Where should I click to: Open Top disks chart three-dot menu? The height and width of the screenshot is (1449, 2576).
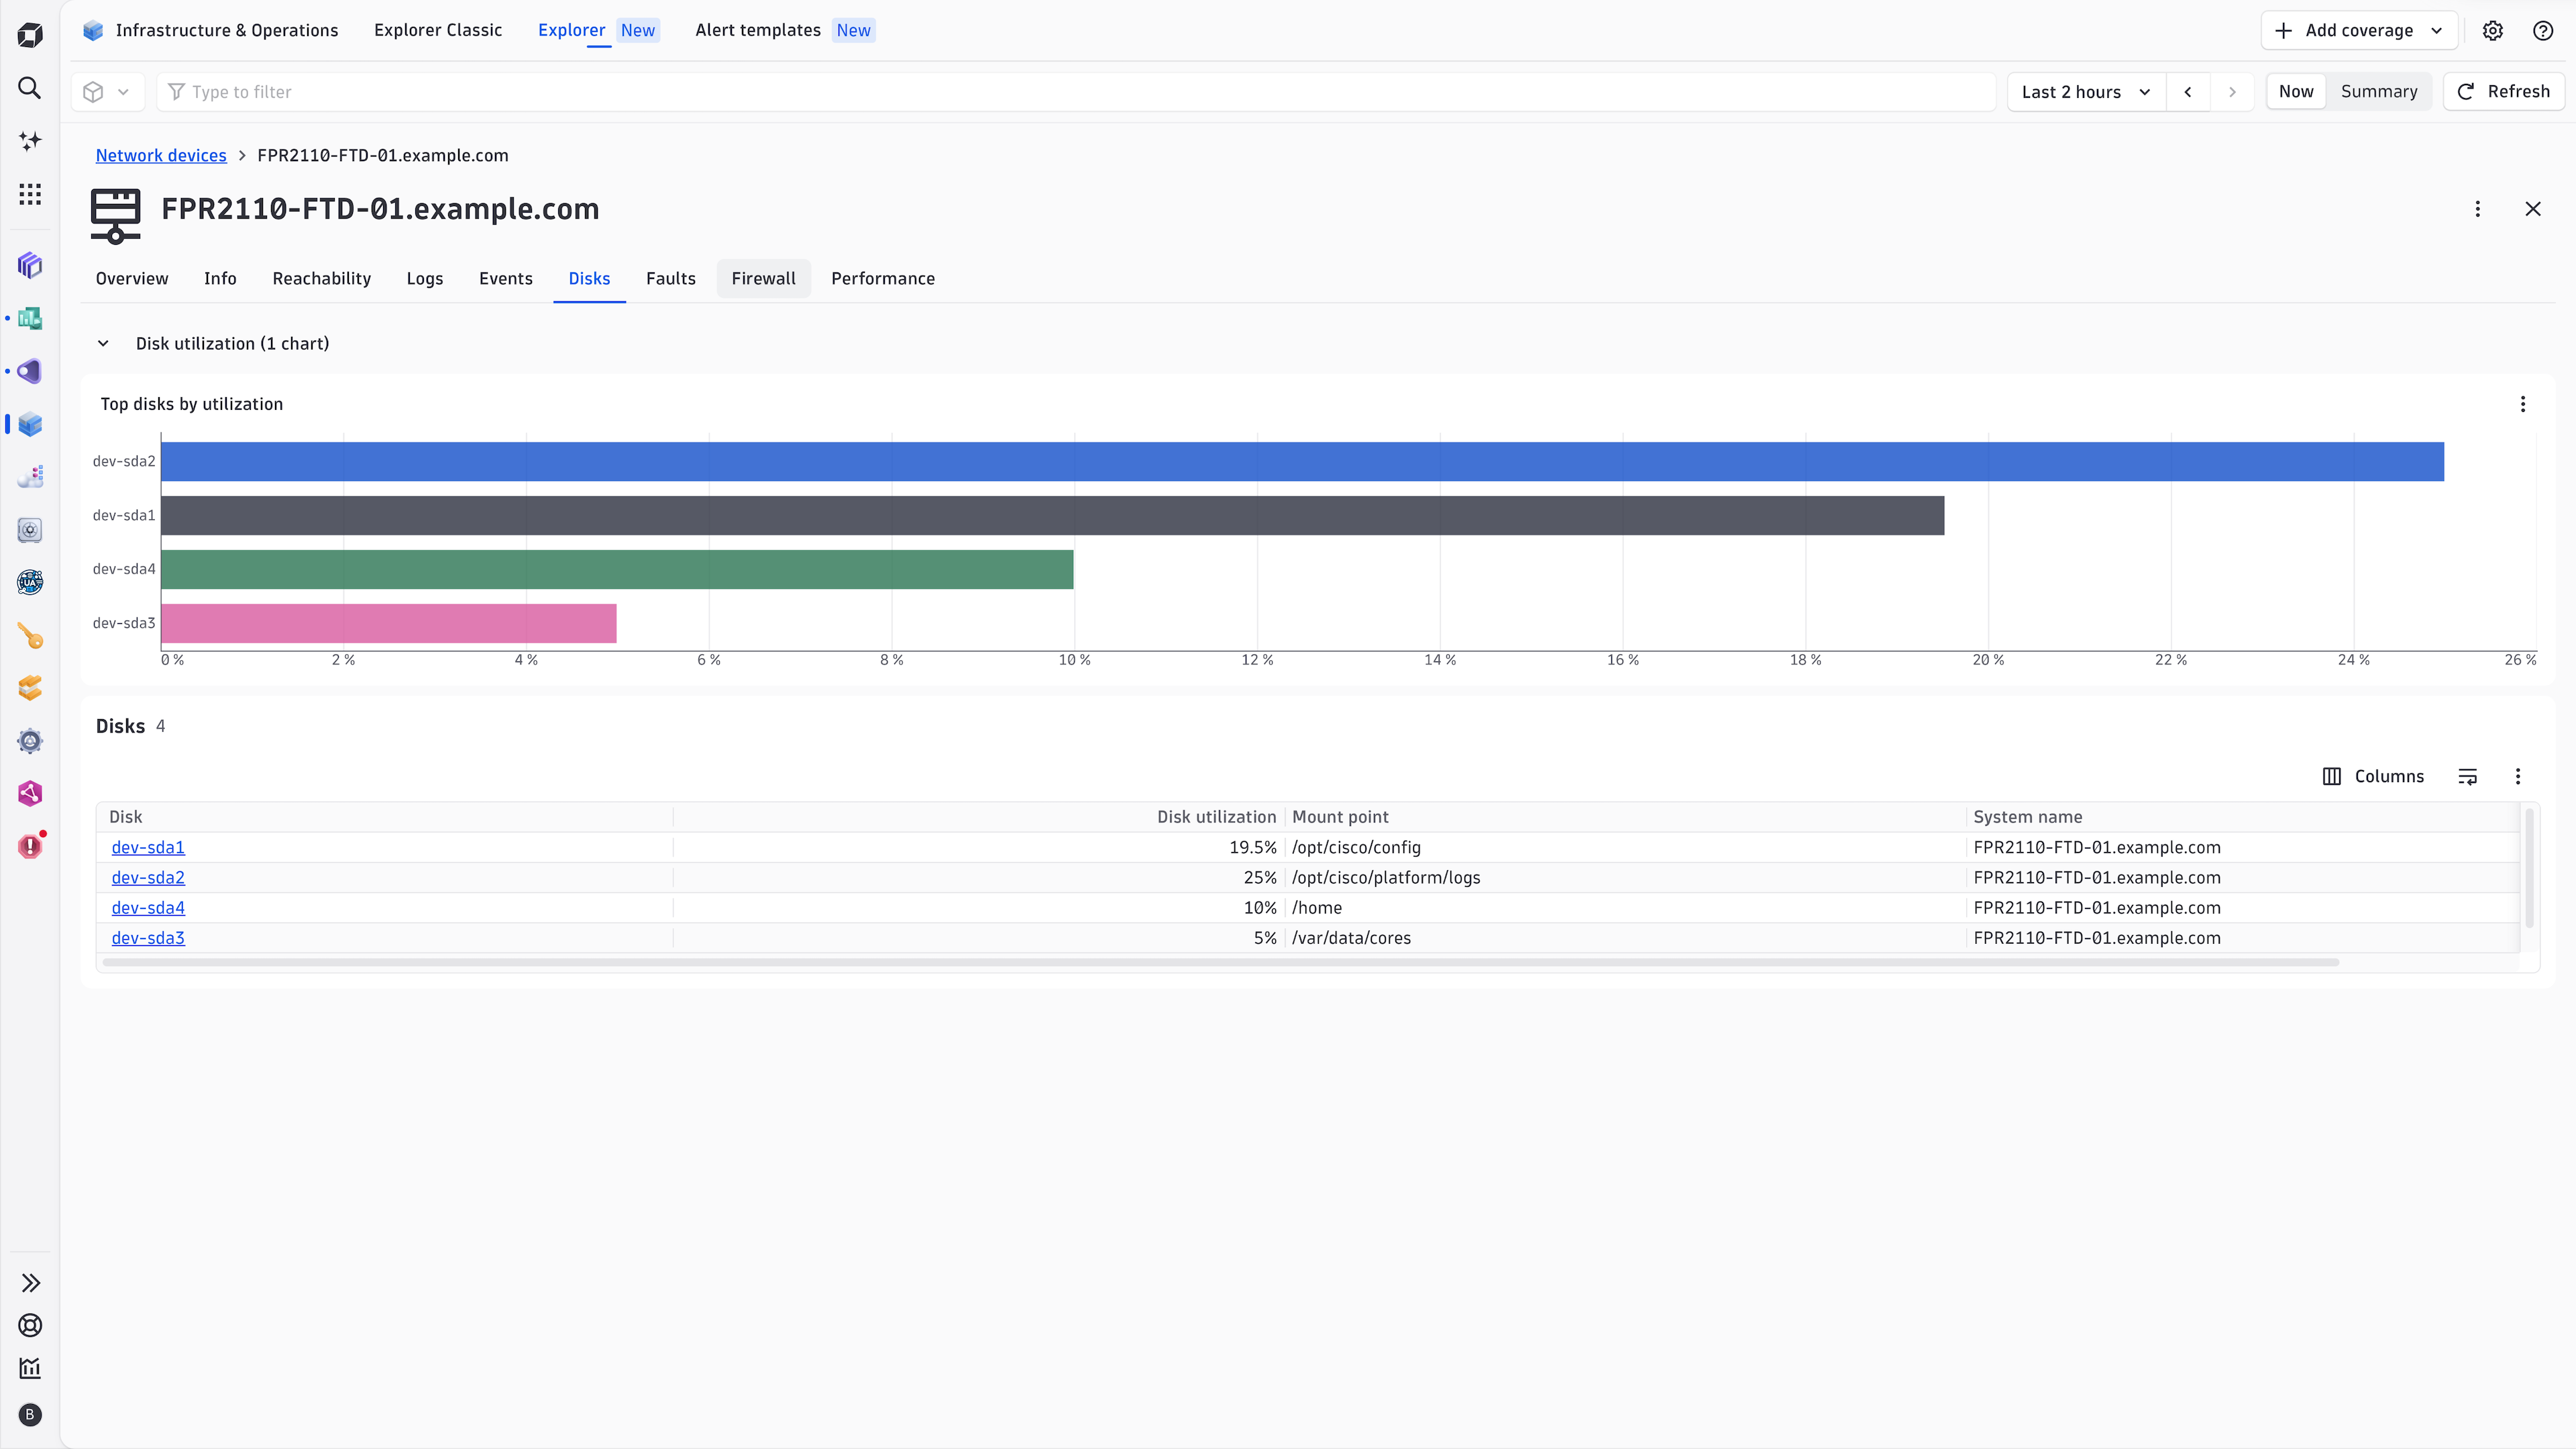[x=2523, y=404]
